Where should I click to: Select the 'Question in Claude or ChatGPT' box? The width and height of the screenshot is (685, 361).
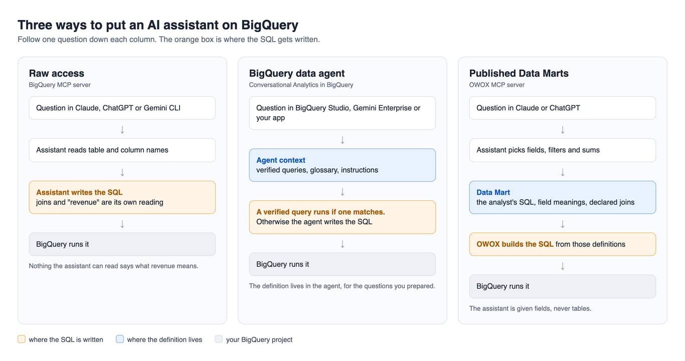click(563, 108)
